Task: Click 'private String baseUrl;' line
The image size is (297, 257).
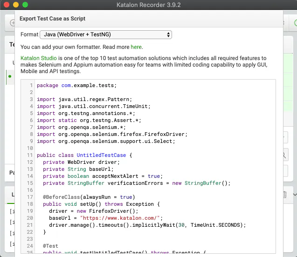Action: [78, 169]
